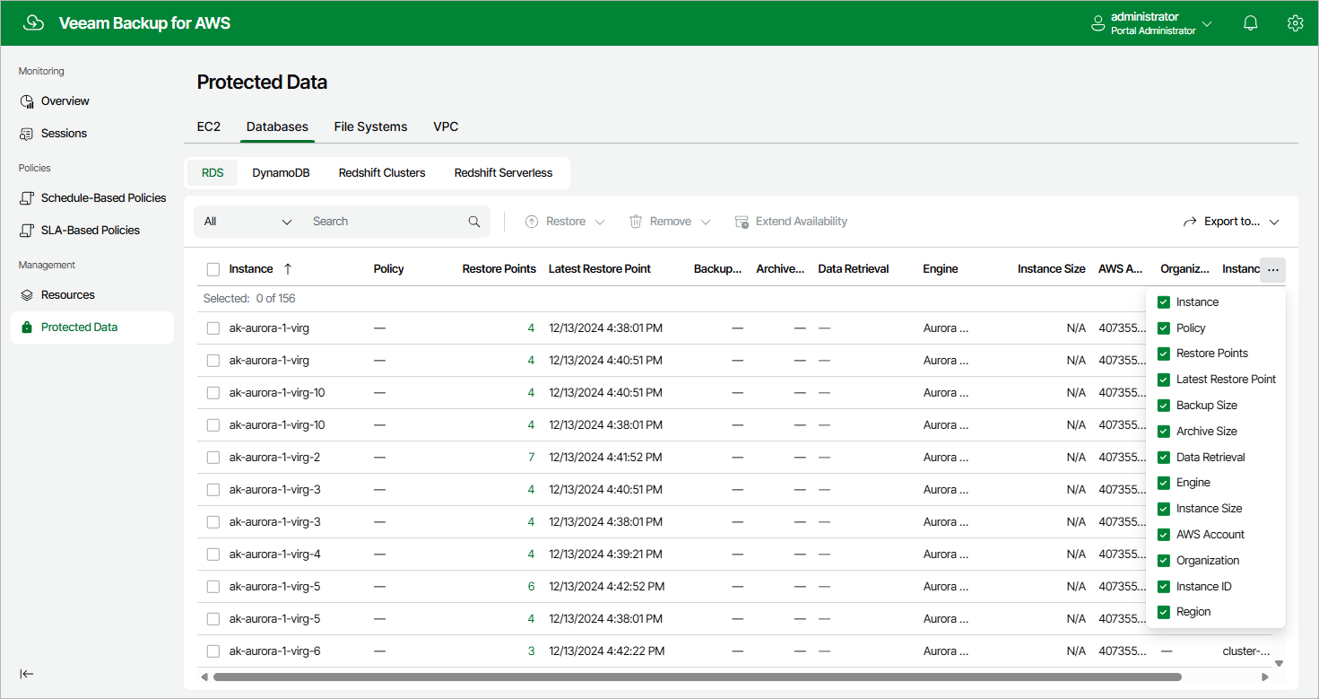
Task: Uncheck the Backup Size column checkbox
Action: pos(1164,406)
